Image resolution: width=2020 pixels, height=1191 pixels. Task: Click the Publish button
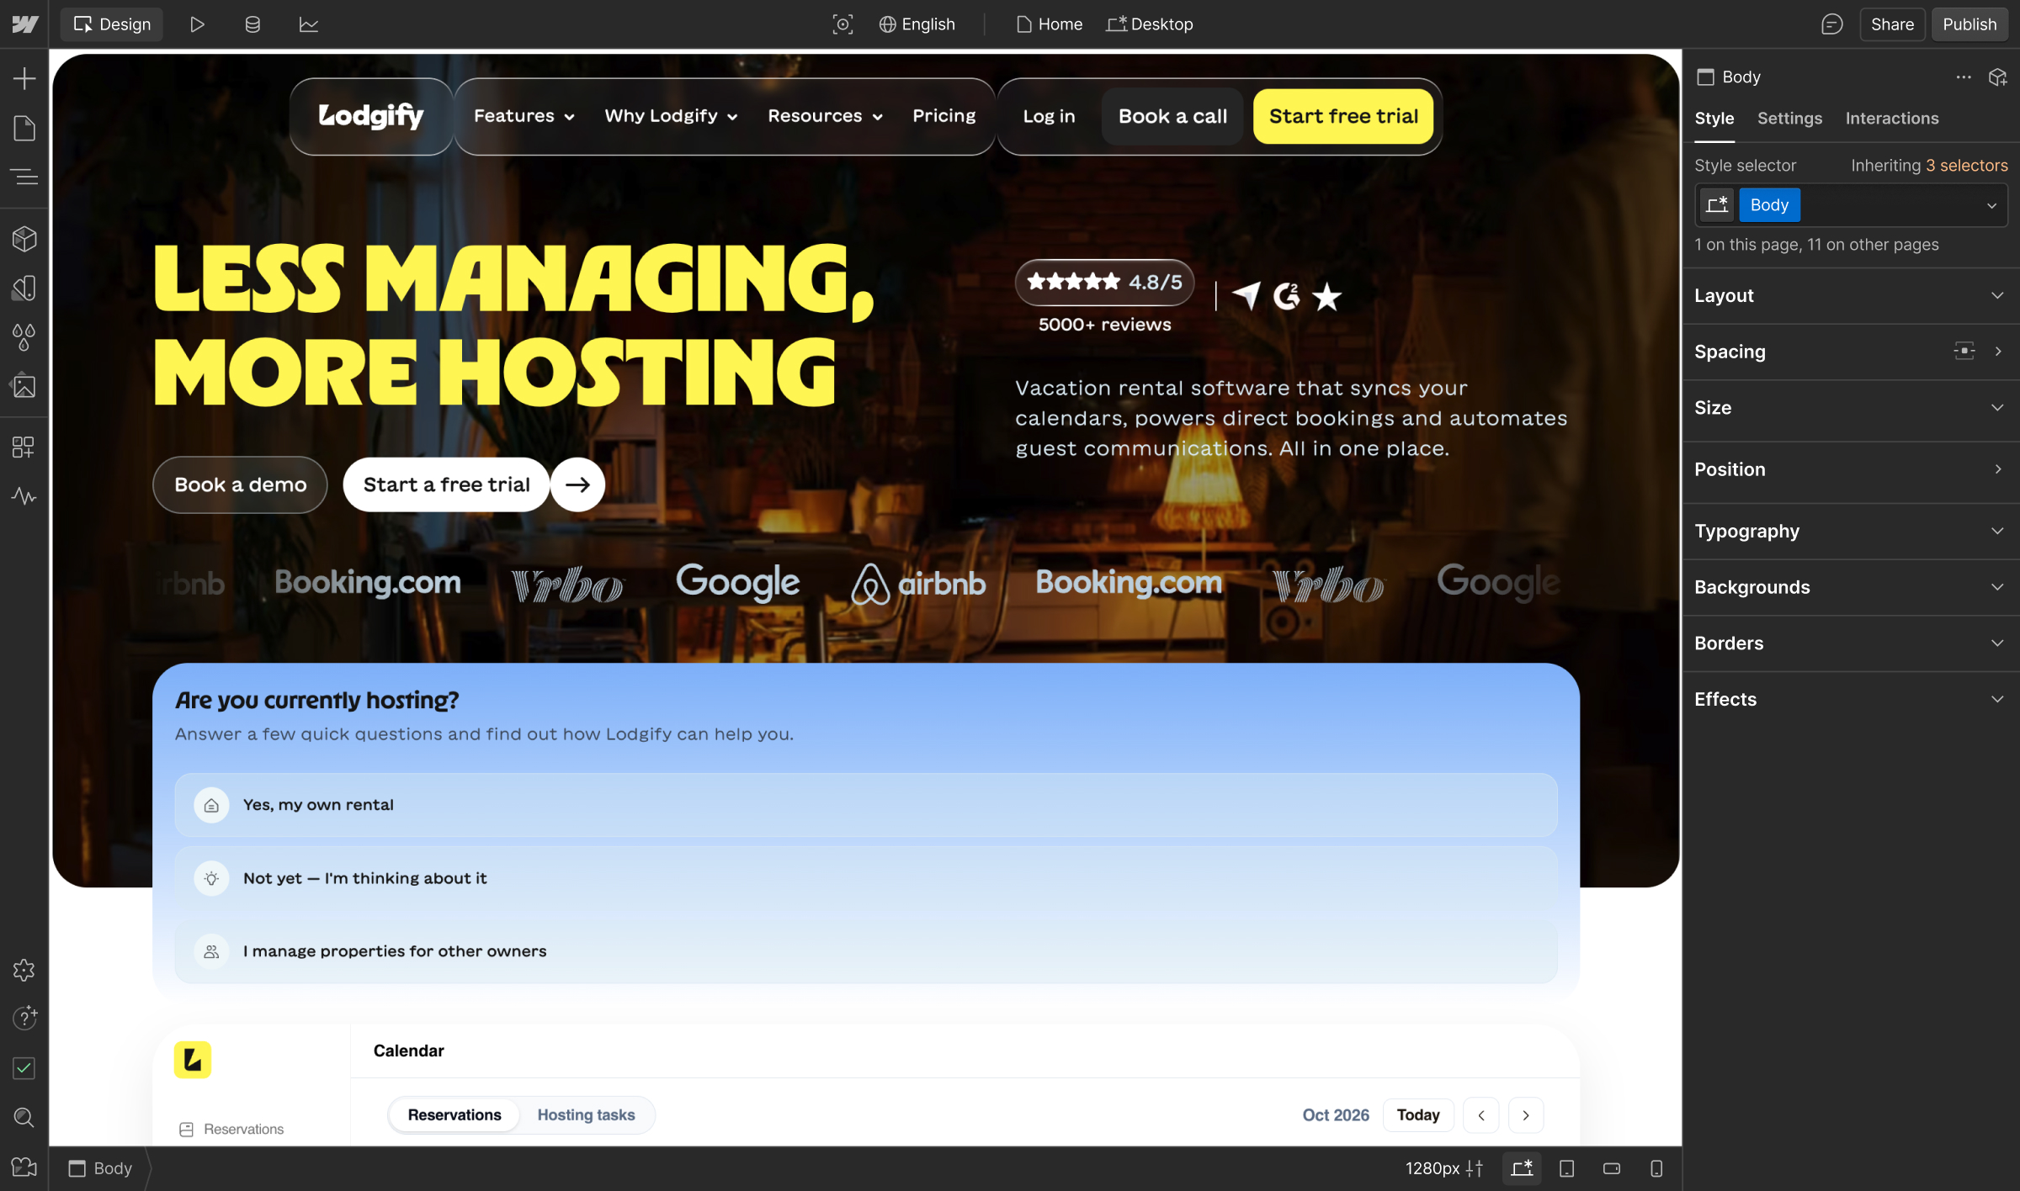pyautogui.click(x=1969, y=24)
